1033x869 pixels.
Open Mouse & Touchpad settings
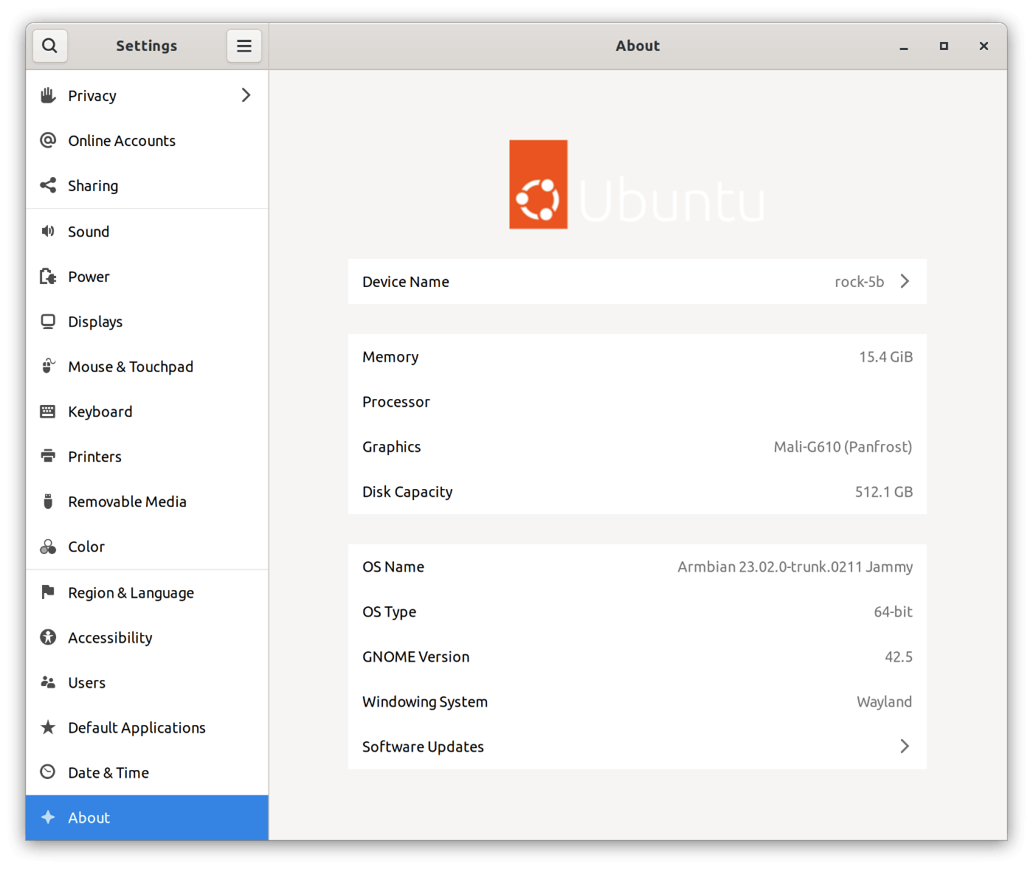point(147,366)
